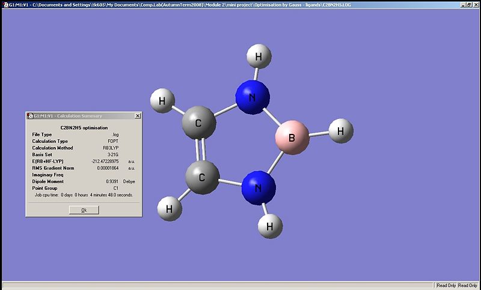This screenshot has width=481, height=290.
Task: Select the pink boron atom
Action: coord(292,139)
